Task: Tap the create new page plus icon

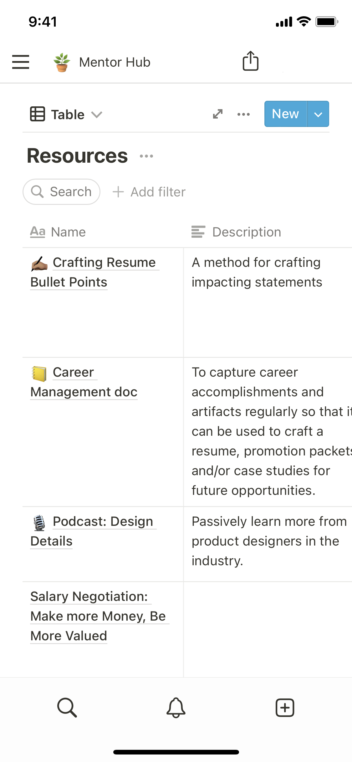Action: pos(285,708)
